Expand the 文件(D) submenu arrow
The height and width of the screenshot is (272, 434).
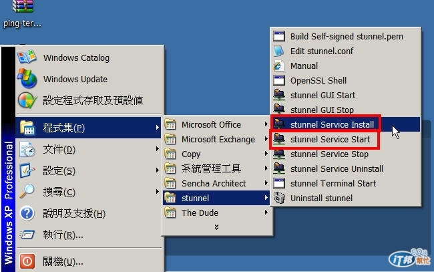tap(157, 149)
